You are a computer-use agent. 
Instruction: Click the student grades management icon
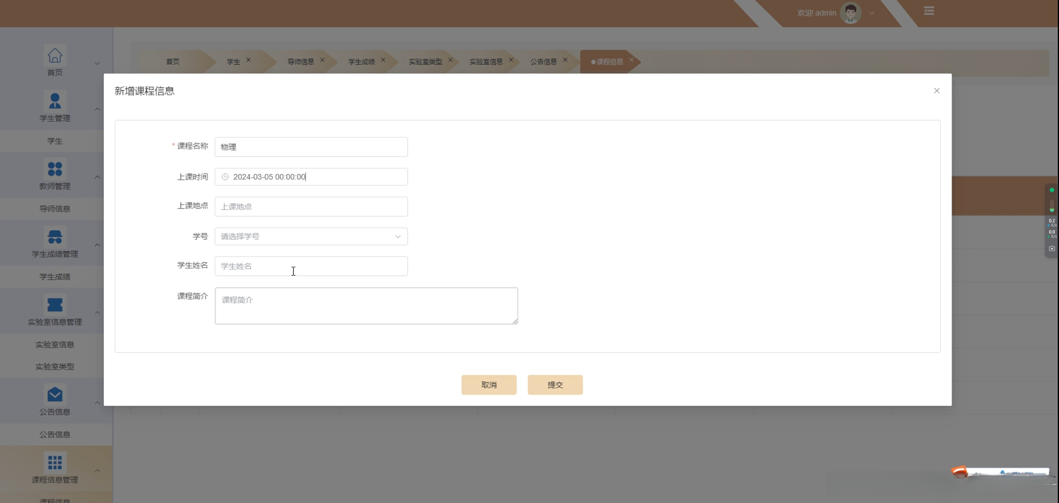click(55, 237)
